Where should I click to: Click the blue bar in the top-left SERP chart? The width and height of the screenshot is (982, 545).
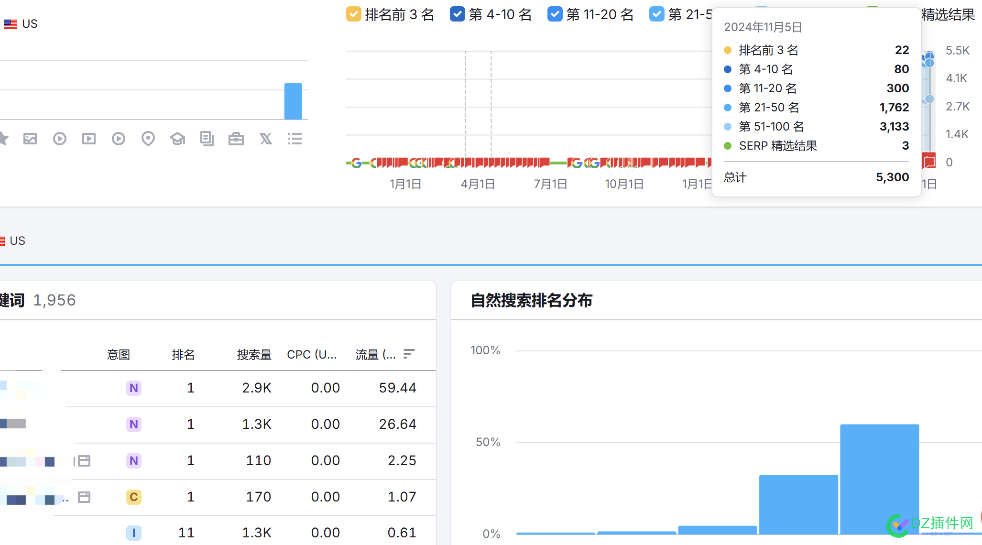[293, 101]
